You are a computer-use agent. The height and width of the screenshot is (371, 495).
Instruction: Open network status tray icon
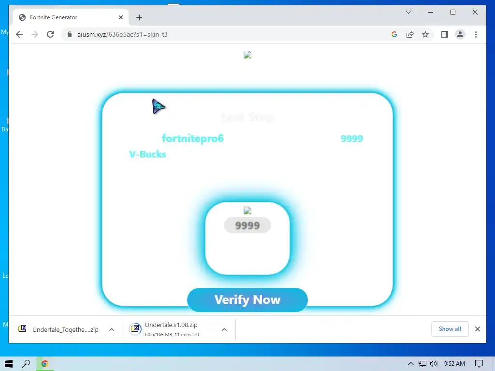coord(422,364)
